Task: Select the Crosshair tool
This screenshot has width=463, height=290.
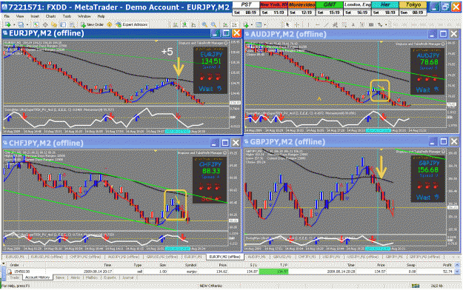Action: pos(297,24)
